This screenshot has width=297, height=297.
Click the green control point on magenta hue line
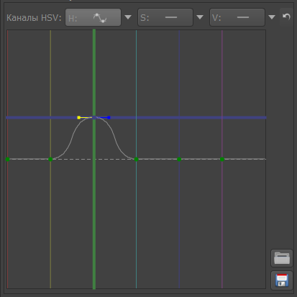(x=222, y=159)
